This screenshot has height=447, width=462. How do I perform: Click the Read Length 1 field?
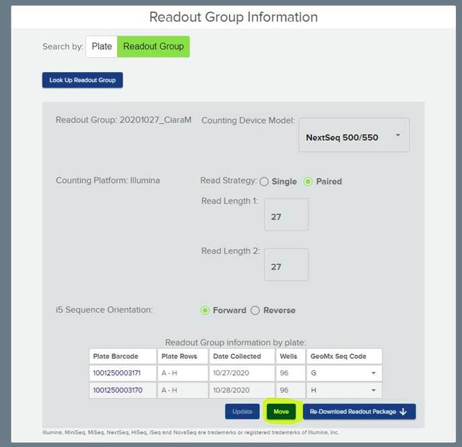286,215
